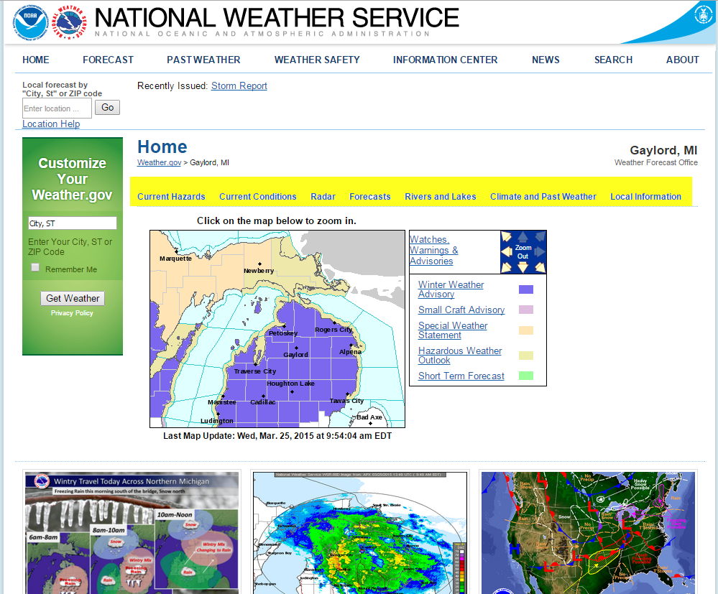Focus the City, ST input field

click(x=73, y=223)
